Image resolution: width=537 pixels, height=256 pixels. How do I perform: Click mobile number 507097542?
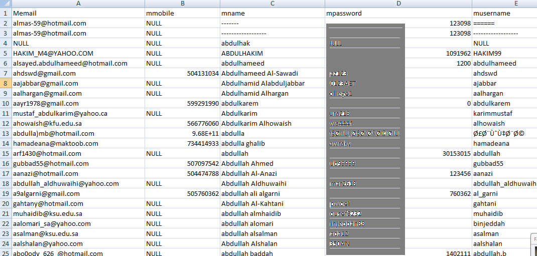[x=183, y=164]
